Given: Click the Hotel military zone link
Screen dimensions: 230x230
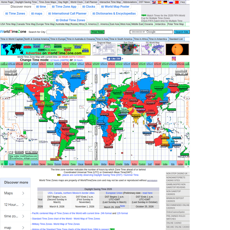Looking at the screenshot, I should (x=157, y=164).
